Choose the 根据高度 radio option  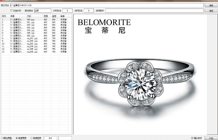pos(31,138)
